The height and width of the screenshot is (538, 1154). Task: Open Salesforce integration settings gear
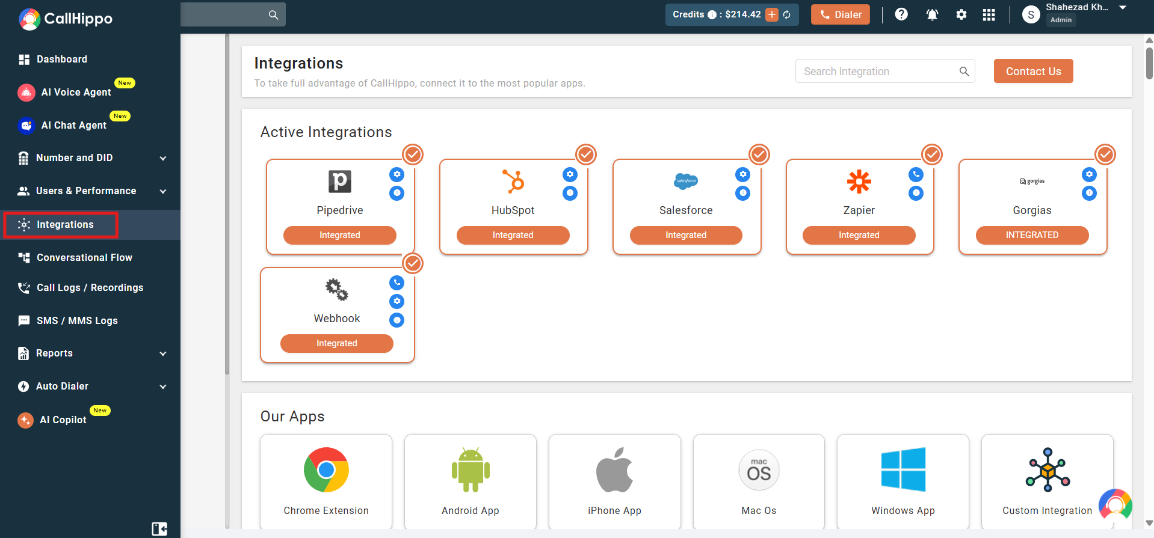pos(743,174)
